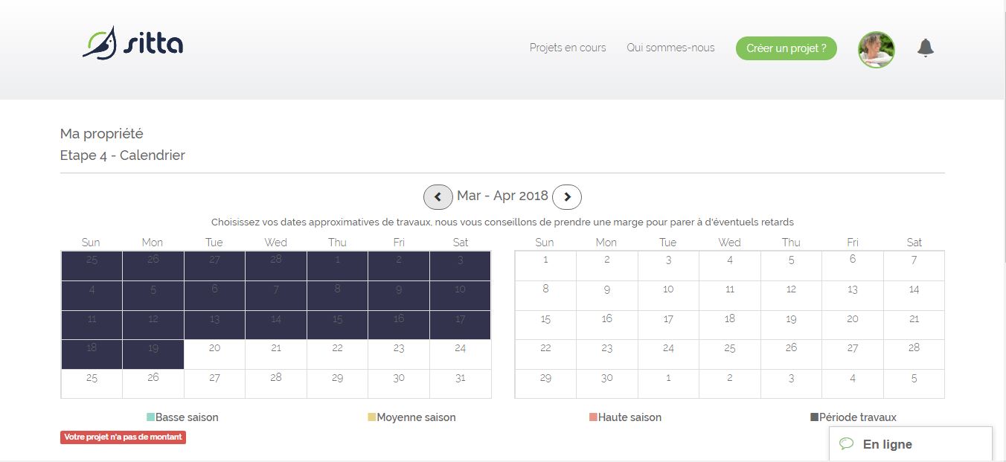Click the Créer un projet ? button
This screenshot has width=1006, height=462.
coord(786,48)
